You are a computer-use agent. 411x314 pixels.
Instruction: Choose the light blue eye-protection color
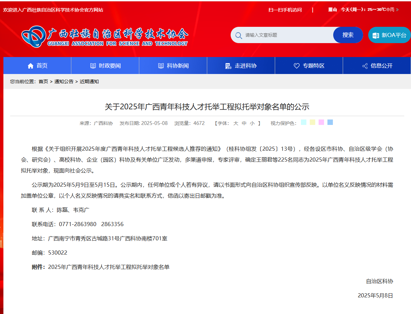coord(330,122)
